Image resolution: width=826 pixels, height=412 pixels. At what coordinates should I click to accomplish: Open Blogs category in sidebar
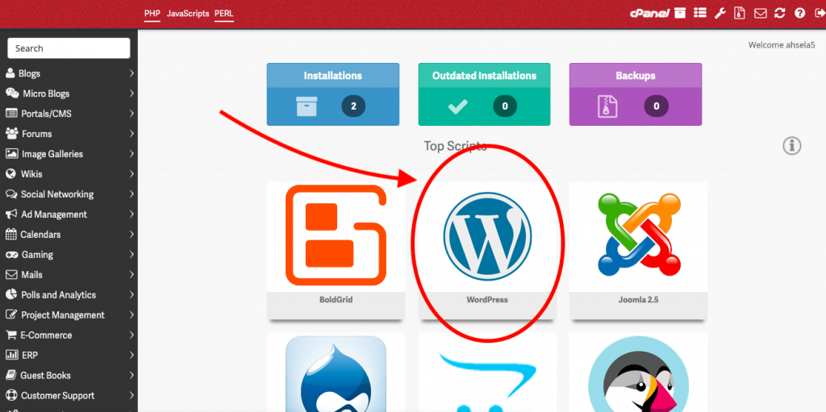[x=69, y=73]
